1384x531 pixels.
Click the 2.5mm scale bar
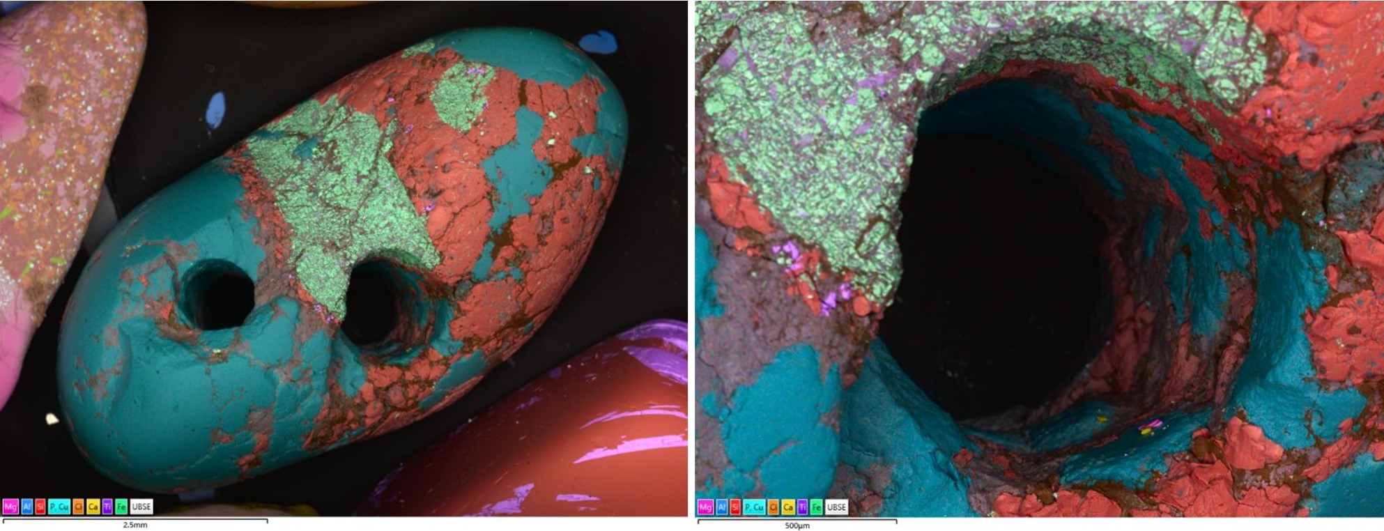(x=135, y=521)
